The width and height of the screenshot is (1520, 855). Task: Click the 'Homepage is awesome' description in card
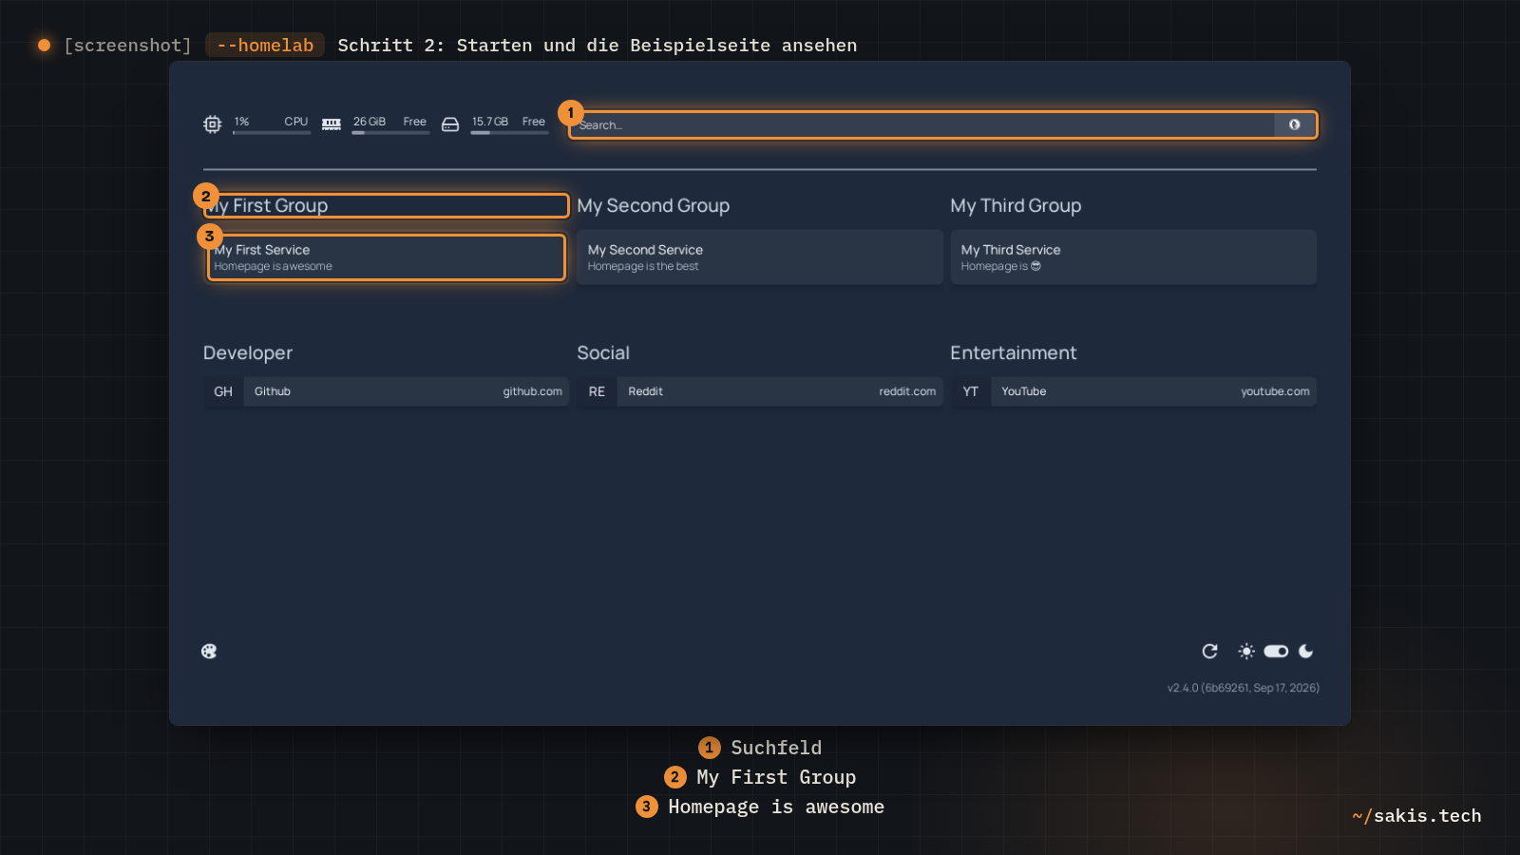pyautogui.click(x=274, y=266)
